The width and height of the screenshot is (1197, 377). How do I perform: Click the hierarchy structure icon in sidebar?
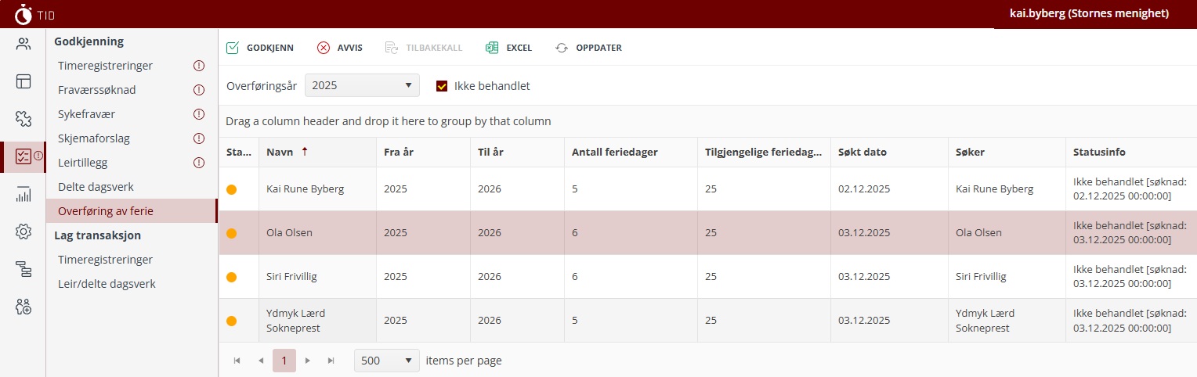24,269
